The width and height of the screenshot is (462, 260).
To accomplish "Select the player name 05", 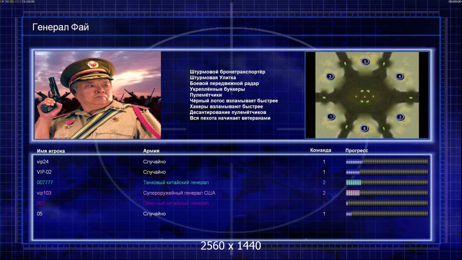I will tap(39, 214).
